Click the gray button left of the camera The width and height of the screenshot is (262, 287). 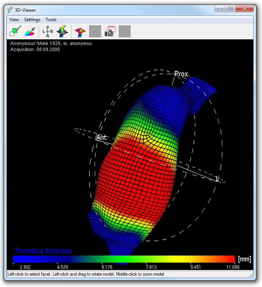[x=95, y=32]
